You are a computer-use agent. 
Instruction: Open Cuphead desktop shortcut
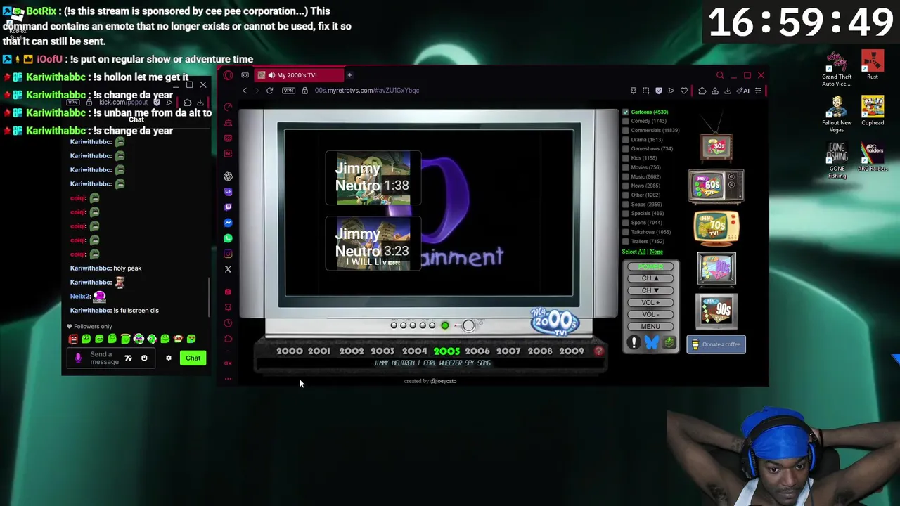coord(873,111)
